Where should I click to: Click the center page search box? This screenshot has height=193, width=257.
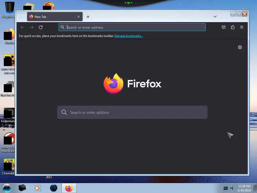tap(132, 112)
